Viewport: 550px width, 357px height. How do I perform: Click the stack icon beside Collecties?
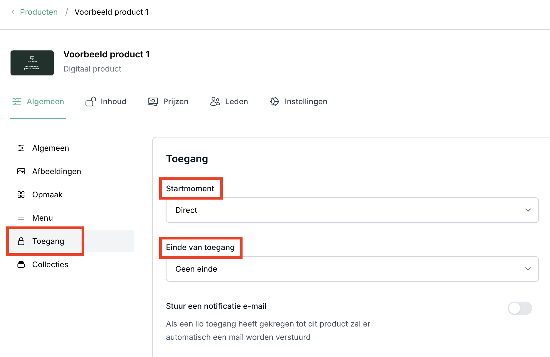pos(21,264)
